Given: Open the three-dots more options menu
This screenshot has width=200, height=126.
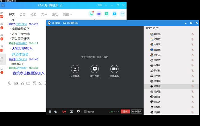Looking at the screenshot, I should coord(122,14).
